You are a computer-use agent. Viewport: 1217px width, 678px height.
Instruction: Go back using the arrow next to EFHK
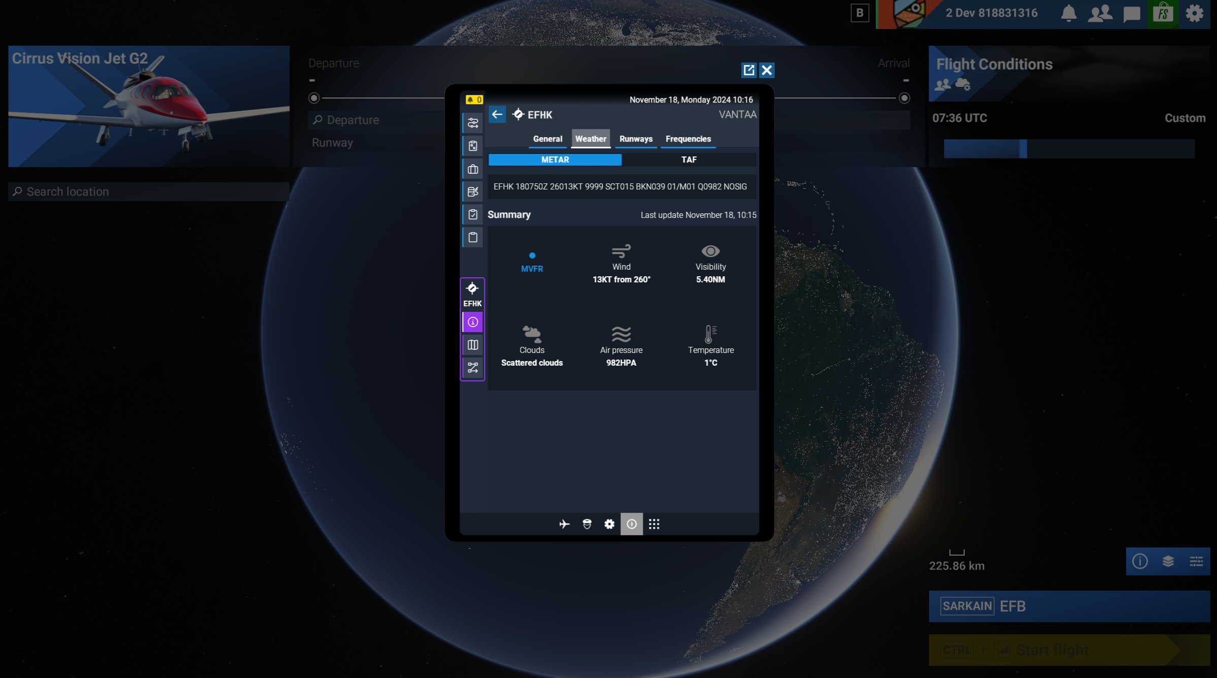coord(497,114)
